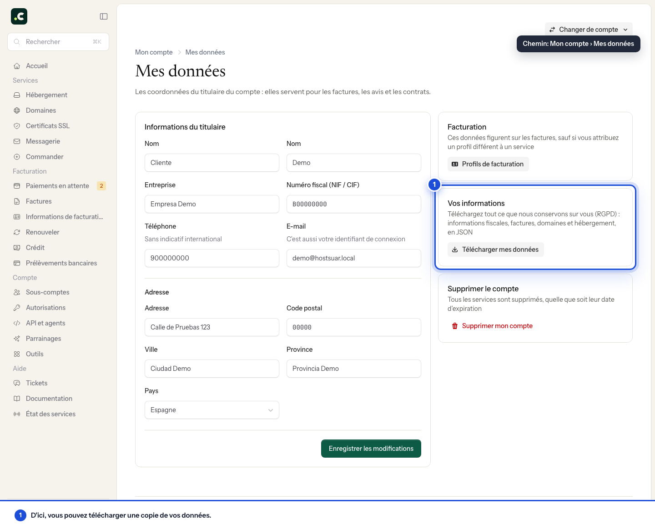The image size is (655, 529).
Task: Click the Province field Provincia Demo
Action: tap(354, 369)
